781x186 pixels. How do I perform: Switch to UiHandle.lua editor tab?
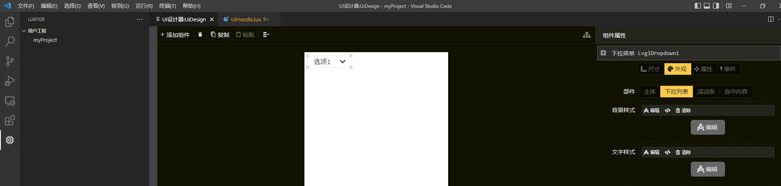pos(250,19)
